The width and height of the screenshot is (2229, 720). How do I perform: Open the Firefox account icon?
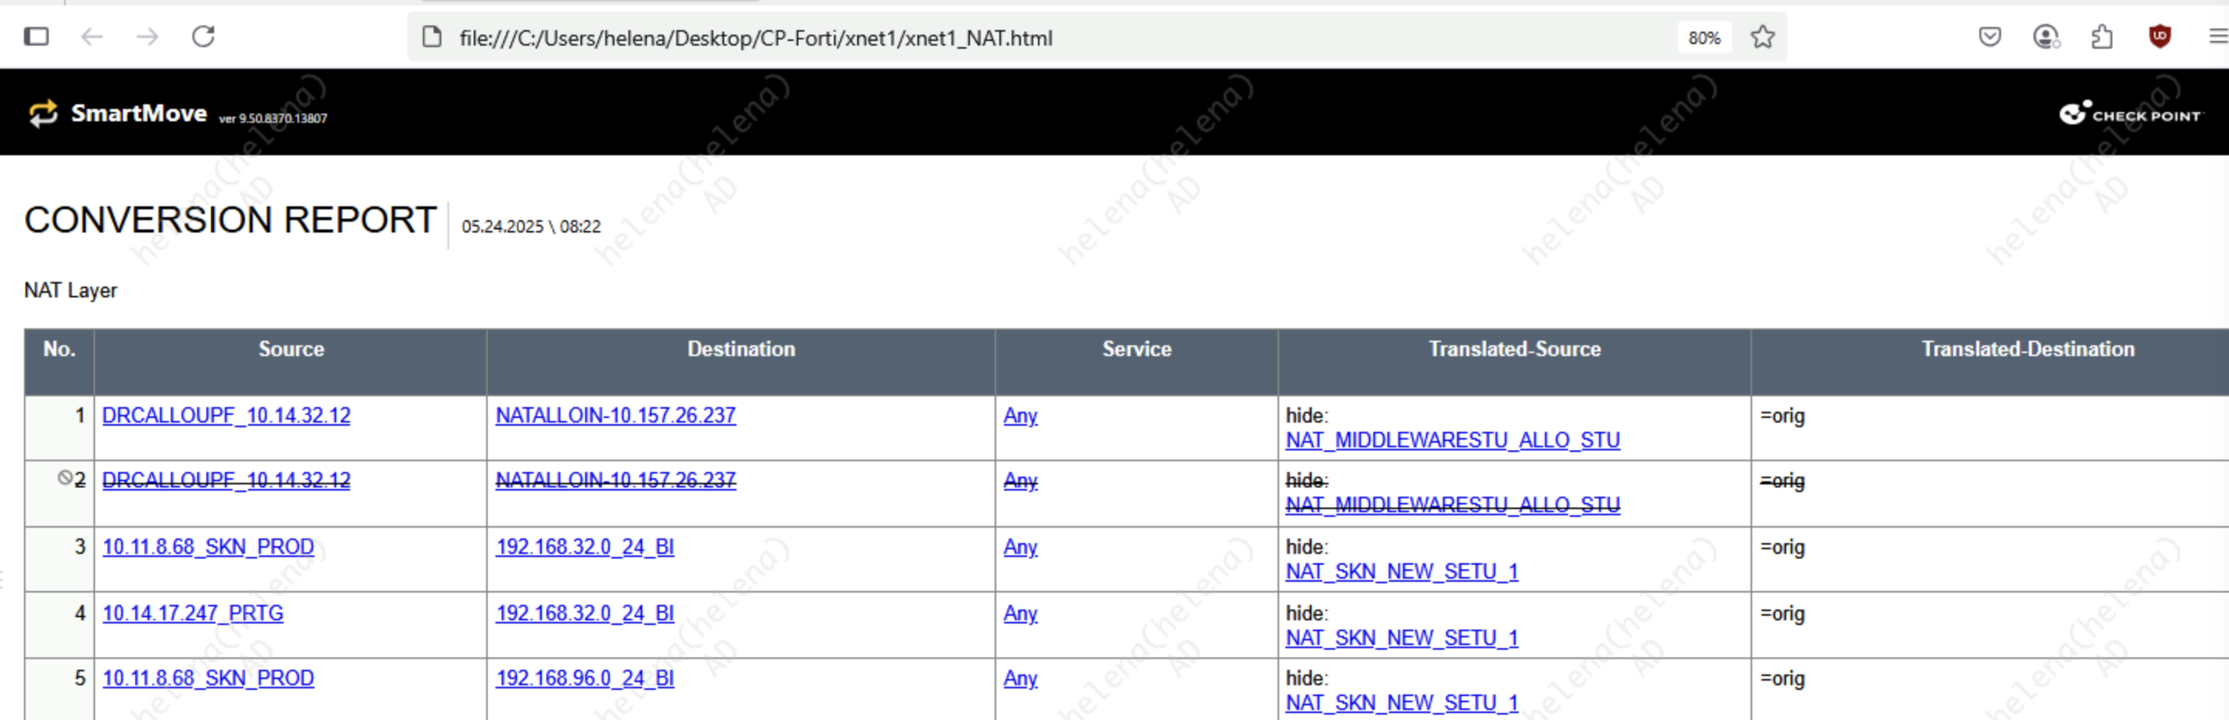pyautogui.click(x=2046, y=36)
